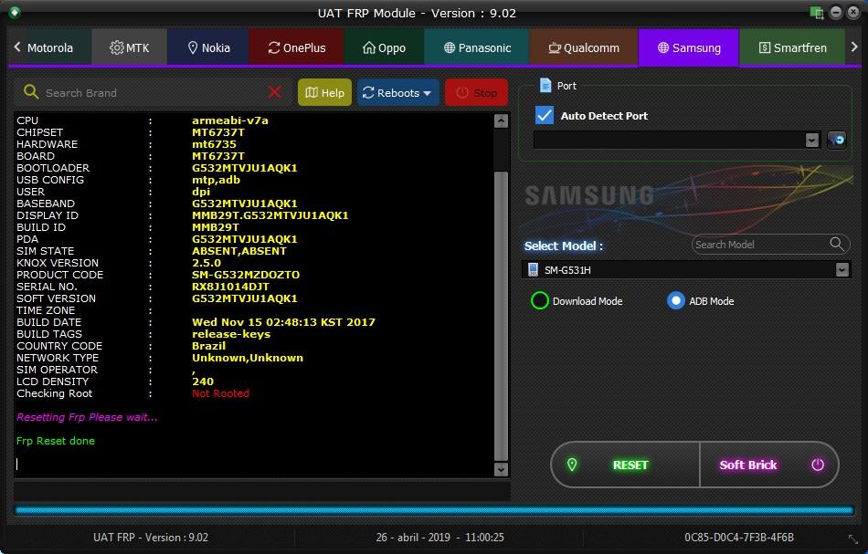
Task: Click 'Resetting Frp Please wait...' log line
Action: pos(87,417)
